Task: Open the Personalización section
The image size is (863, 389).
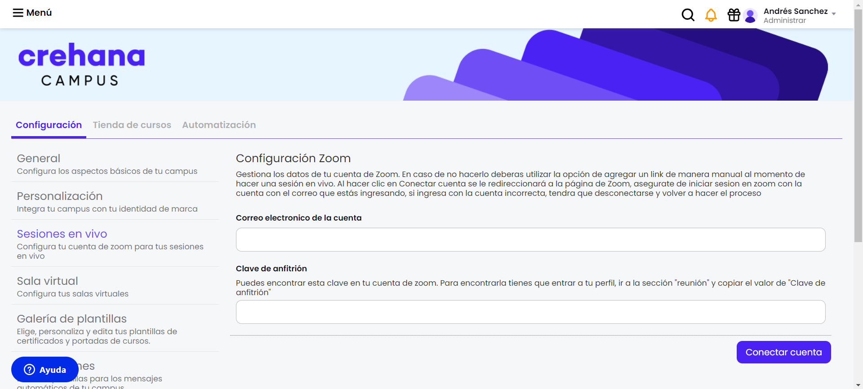Action: tap(115, 202)
